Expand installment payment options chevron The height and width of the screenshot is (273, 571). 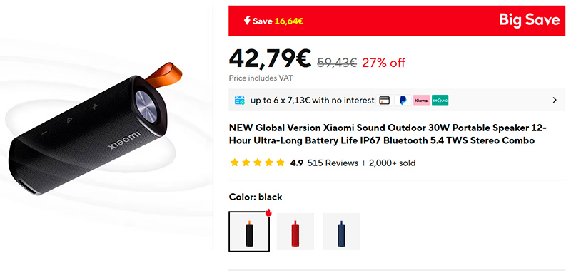pyautogui.click(x=555, y=100)
